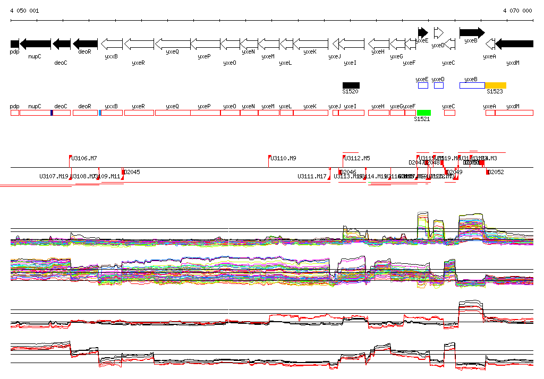Click the yxeJ gene arrow
This screenshot has width=544, height=379.
(335, 44)
